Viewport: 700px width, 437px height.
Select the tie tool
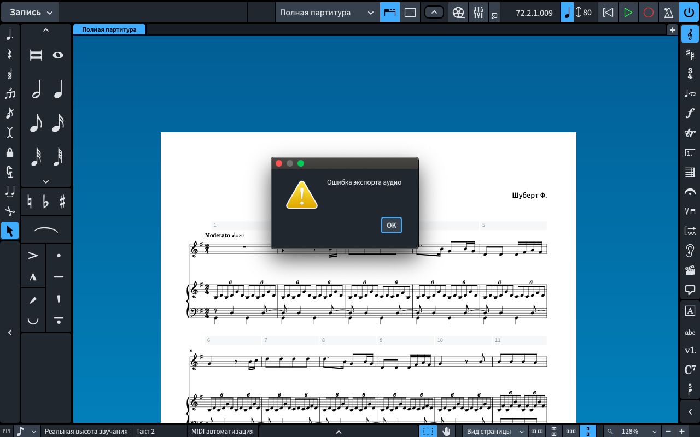(x=10, y=191)
